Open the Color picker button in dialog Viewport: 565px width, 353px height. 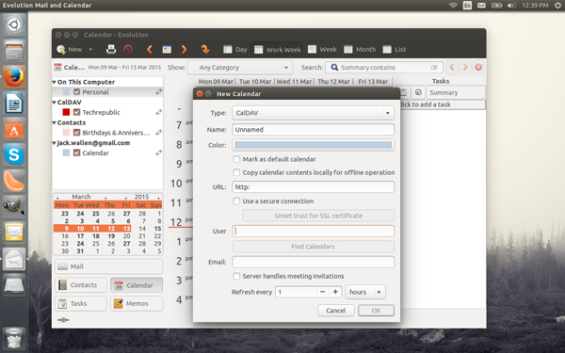point(313,145)
